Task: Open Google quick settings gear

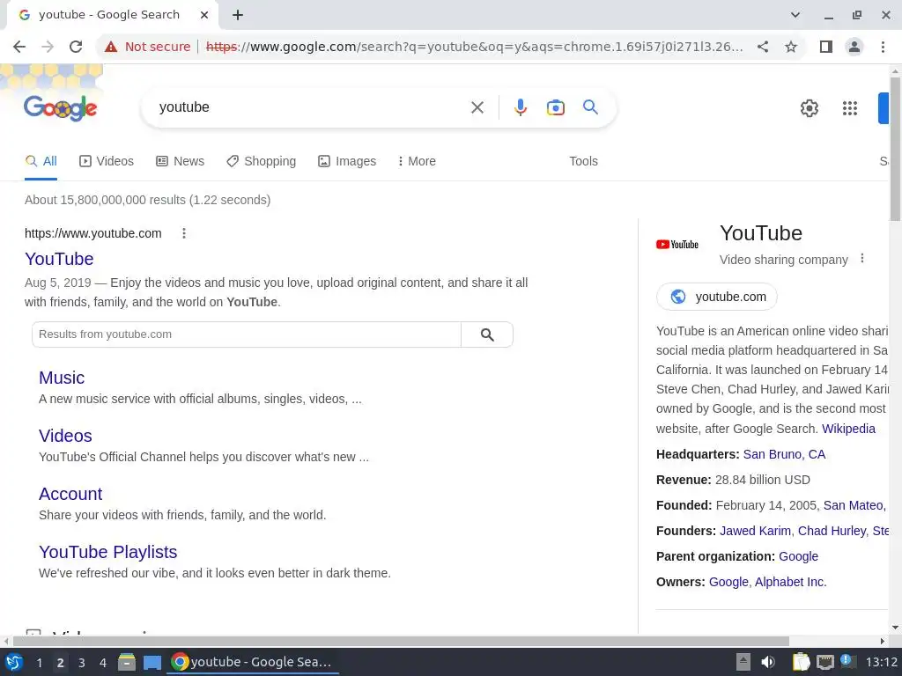Action: pos(810,108)
